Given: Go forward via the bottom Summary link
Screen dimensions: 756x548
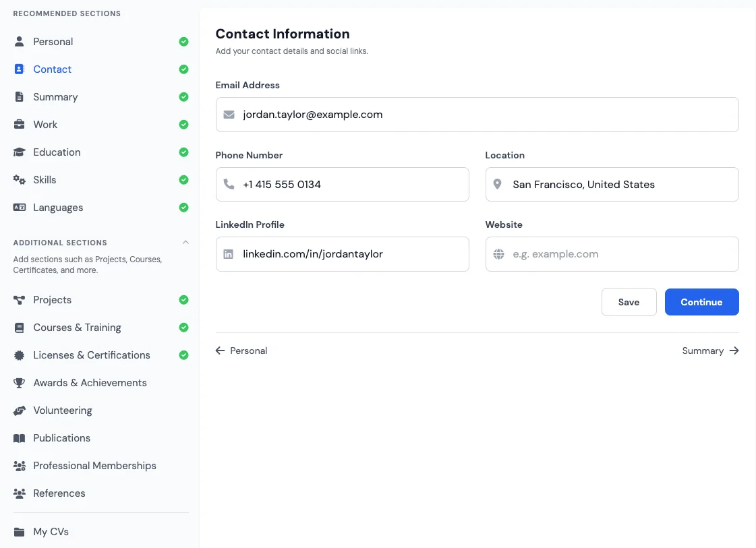Looking at the screenshot, I should [x=710, y=351].
